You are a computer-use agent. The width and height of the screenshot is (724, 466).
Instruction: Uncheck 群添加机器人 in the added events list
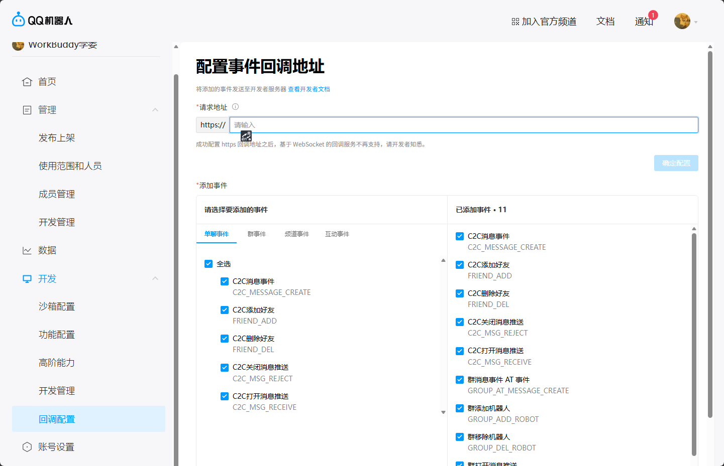[460, 408]
